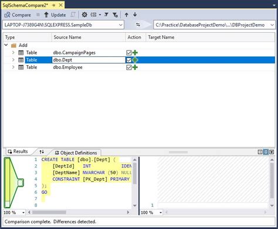The width and height of the screenshot is (278, 229).
Task: Switch to the Object Definitions tab
Action: coord(76,153)
